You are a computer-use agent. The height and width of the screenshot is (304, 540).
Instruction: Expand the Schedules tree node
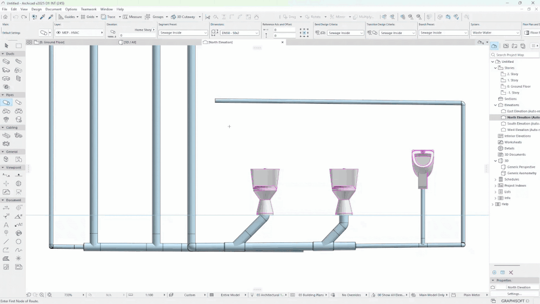click(496, 179)
